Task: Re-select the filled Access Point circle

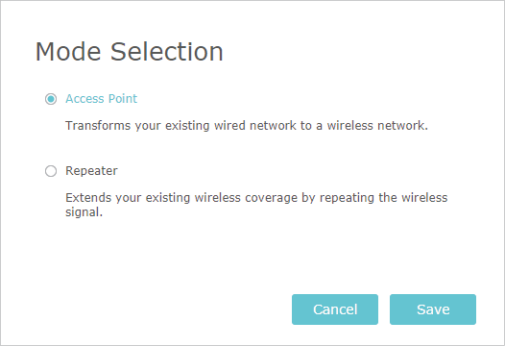Action: coord(51,99)
